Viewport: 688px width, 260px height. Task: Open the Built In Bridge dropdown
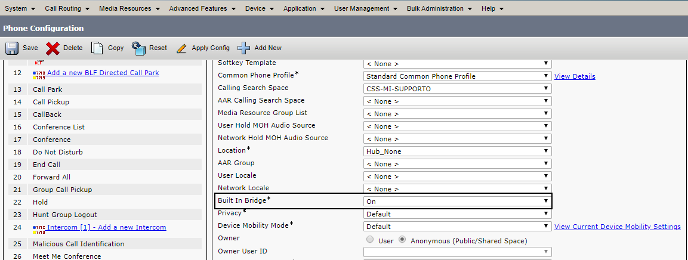click(x=457, y=202)
